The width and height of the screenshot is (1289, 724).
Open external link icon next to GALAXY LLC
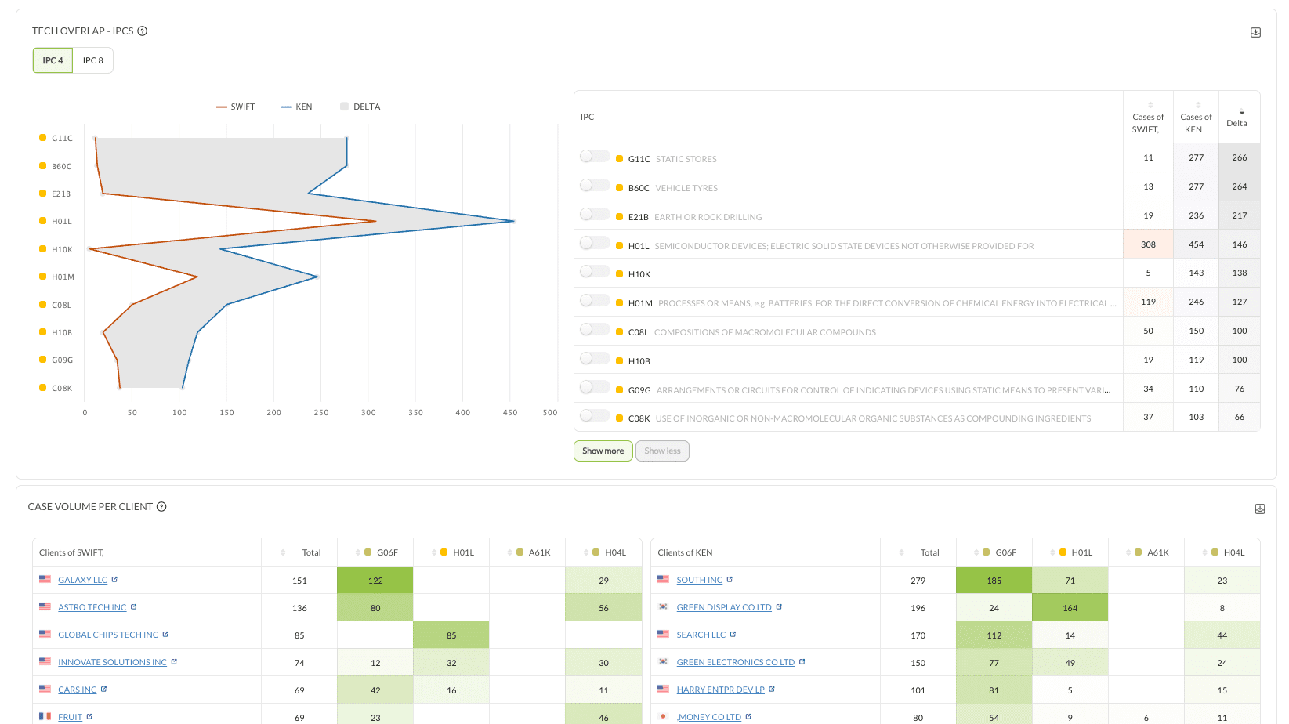[114, 580]
